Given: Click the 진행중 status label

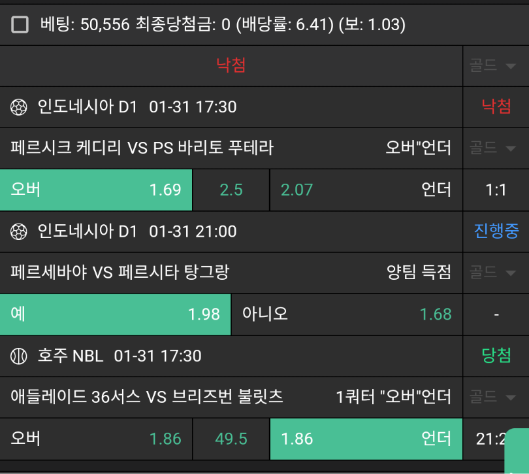Looking at the screenshot, I should tap(496, 231).
